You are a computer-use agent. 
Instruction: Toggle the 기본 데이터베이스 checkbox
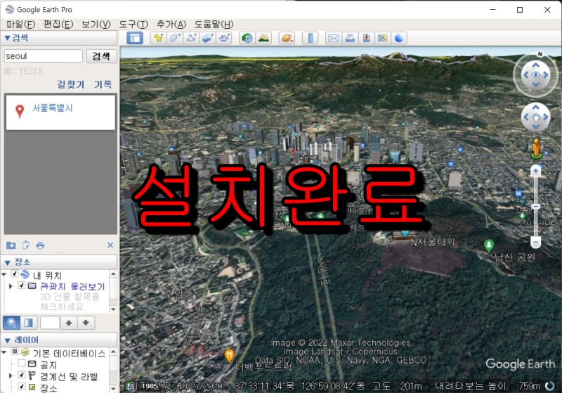(x=15, y=352)
